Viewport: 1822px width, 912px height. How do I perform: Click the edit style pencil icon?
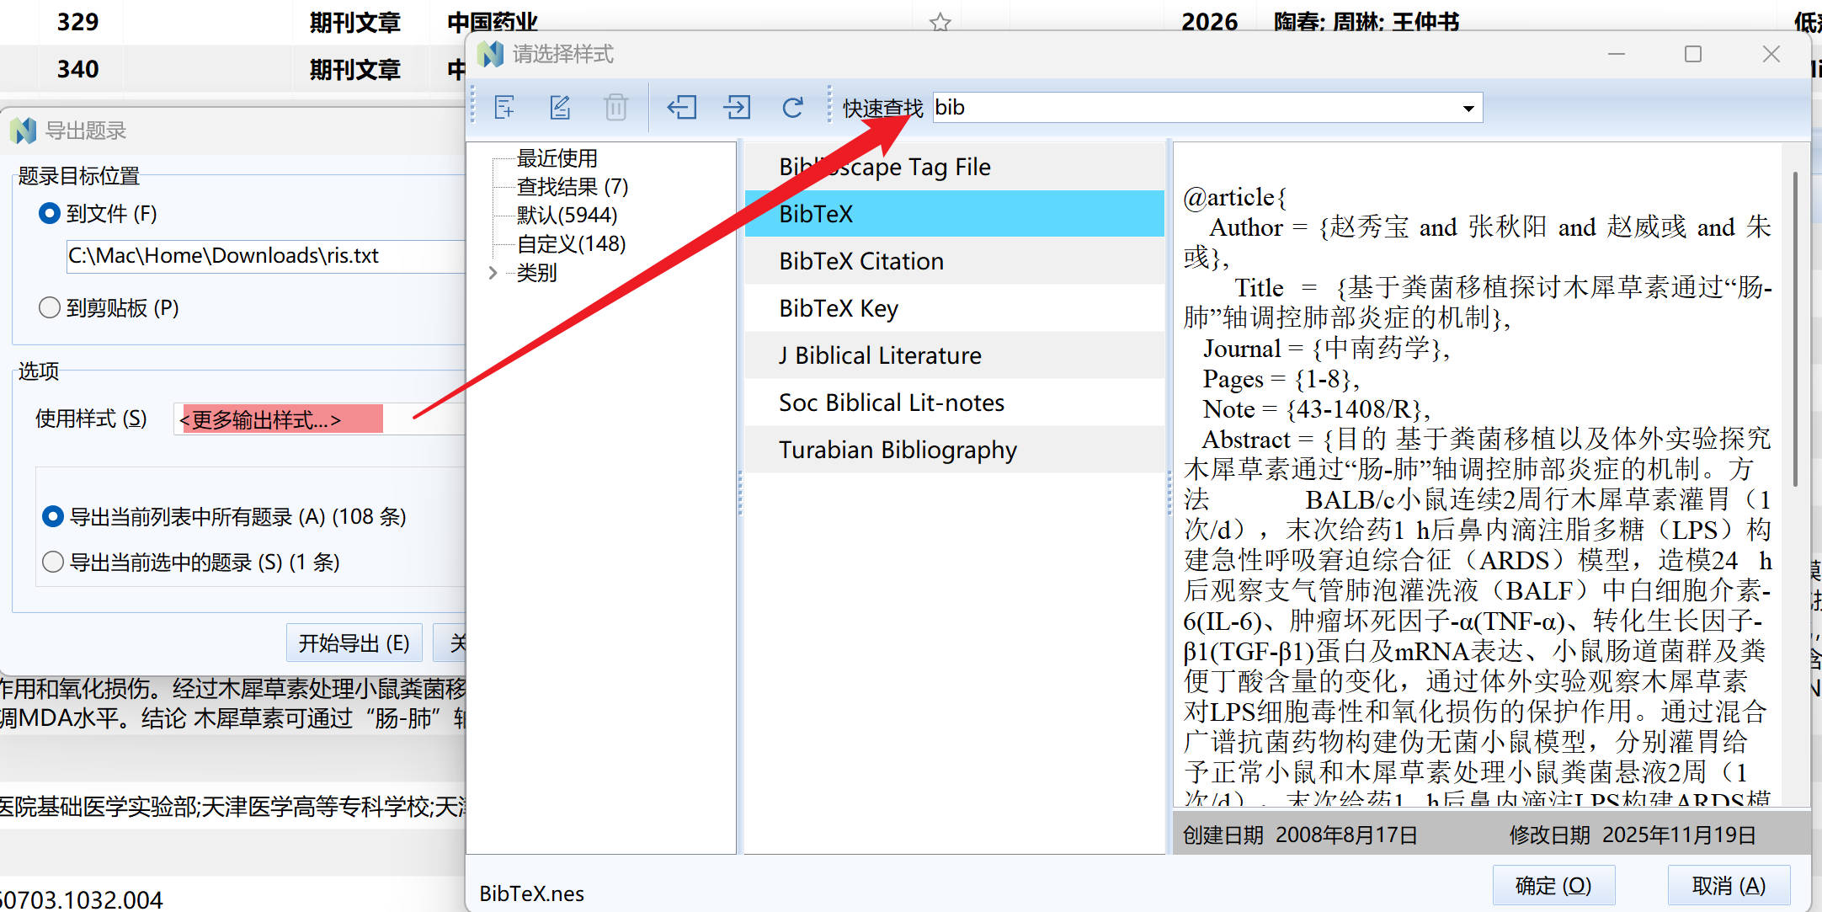(561, 108)
